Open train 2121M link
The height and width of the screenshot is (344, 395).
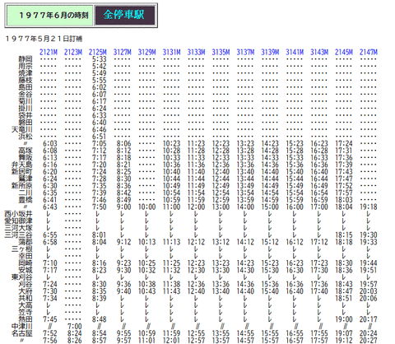[49, 52]
